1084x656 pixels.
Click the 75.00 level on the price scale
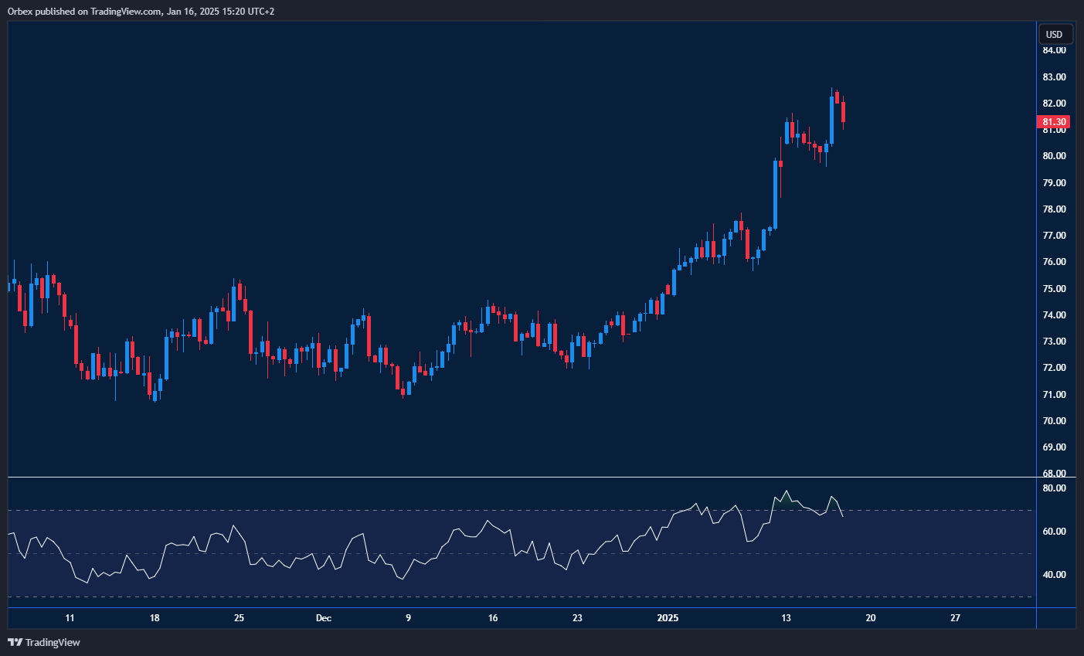(1054, 289)
